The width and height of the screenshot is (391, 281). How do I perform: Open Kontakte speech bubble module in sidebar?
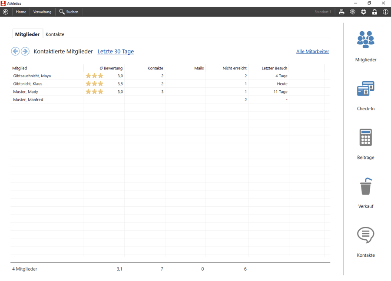(x=365, y=242)
